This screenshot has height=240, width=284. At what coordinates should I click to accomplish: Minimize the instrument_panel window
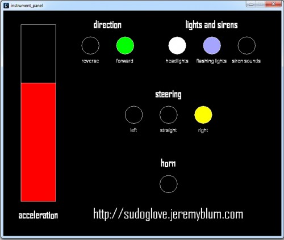(x=251, y=4)
